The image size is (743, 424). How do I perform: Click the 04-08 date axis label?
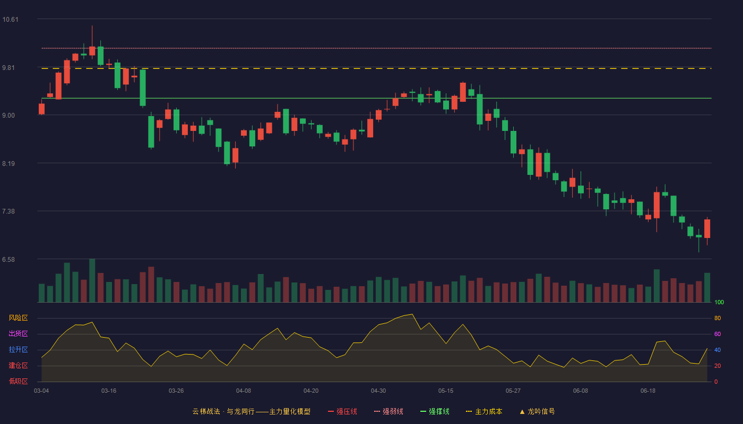244,391
